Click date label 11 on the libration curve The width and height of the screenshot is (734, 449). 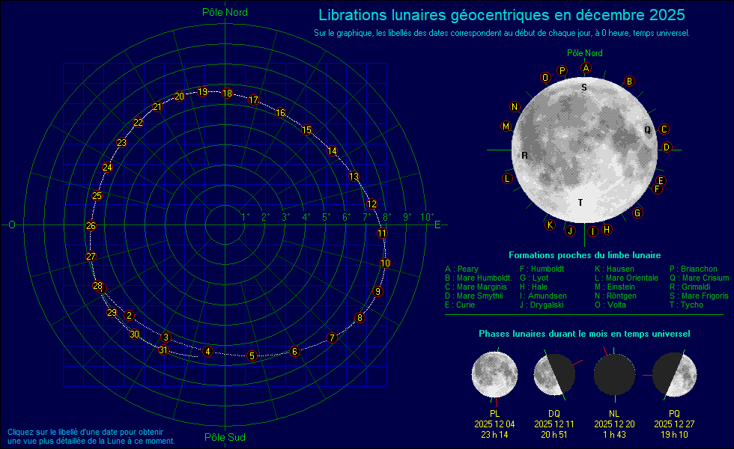pyautogui.click(x=382, y=233)
